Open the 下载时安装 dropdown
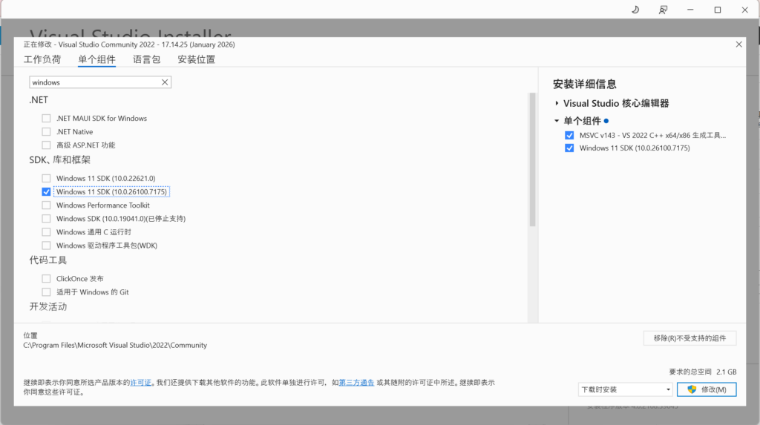 coord(625,389)
